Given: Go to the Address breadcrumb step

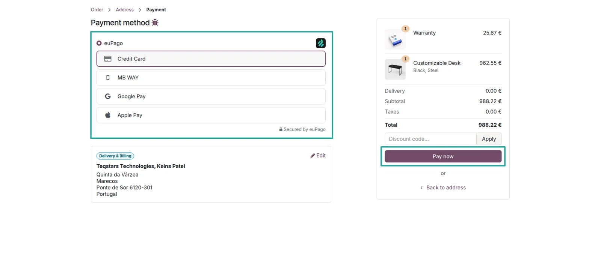Looking at the screenshot, I should tap(125, 10).
